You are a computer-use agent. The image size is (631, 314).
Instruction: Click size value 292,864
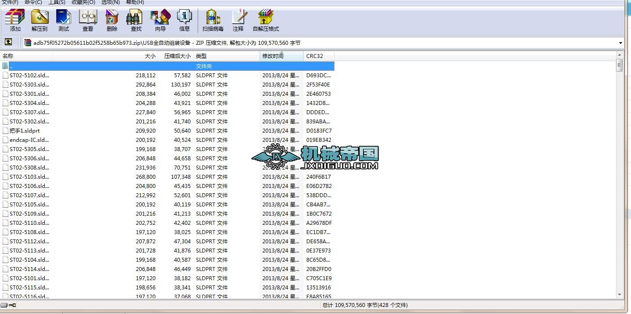point(145,84)
